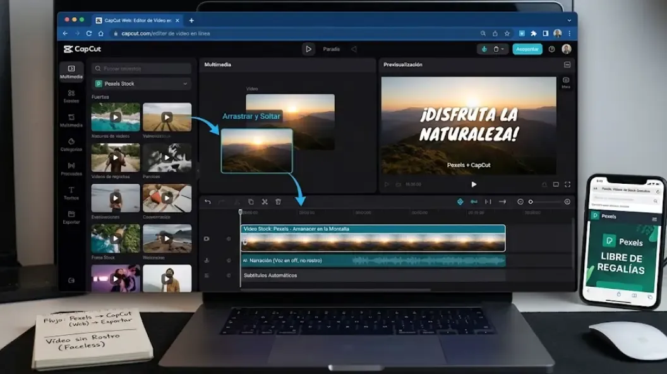Click the CapCut user avatar in header
The width and height of the screenshot is (667, 374).
coord(566,49)
